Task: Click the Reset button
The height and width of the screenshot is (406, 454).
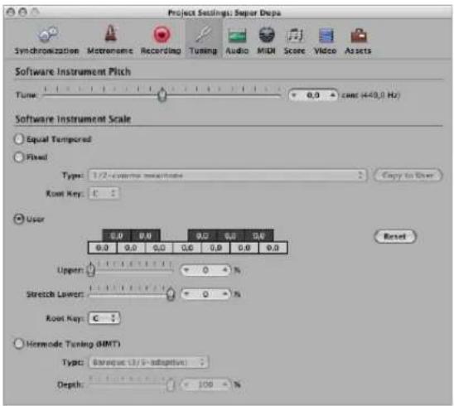Action: [x=395, y=236]
